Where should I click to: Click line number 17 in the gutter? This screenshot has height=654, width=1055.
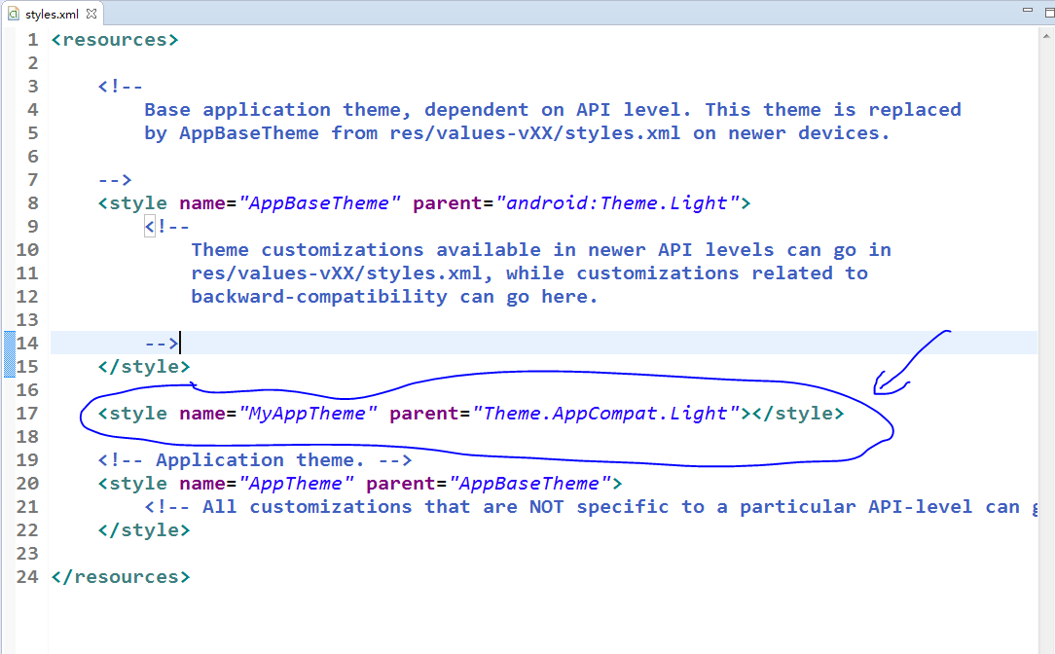click(x=27, y=413)
